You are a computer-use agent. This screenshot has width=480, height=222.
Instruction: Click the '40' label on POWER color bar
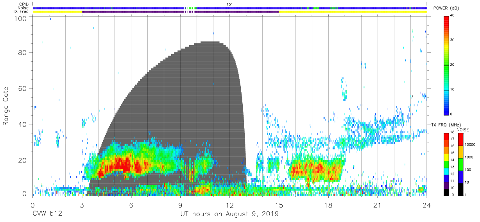tap(453, 15)
